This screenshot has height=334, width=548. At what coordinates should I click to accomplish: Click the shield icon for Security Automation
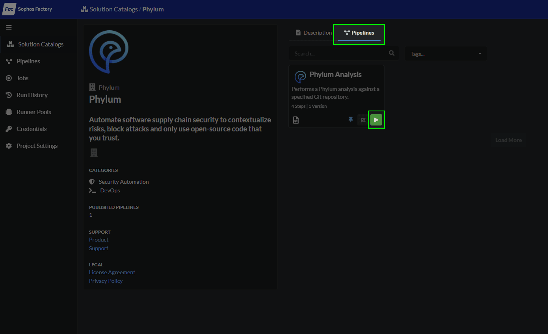click(x=92, y=182)
